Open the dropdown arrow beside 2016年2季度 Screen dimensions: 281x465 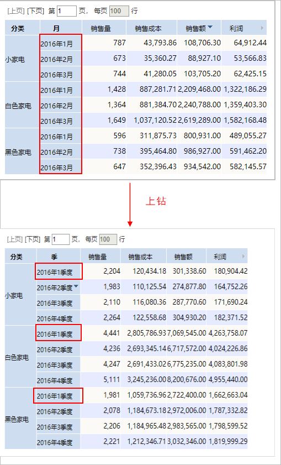[x=76, y=286]
